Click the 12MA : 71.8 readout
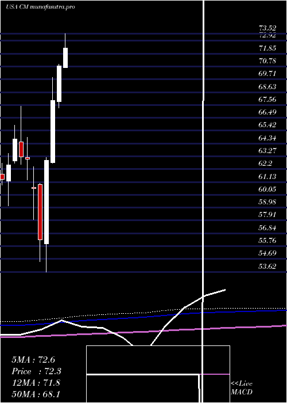This screenshot has height=403, width=287. coord(36,383)
